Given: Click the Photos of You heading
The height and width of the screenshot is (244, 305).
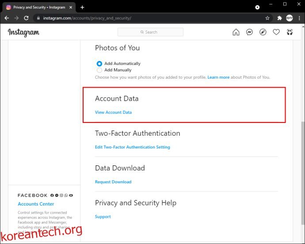Looking at the screenshot, I should tap(117, 48).
